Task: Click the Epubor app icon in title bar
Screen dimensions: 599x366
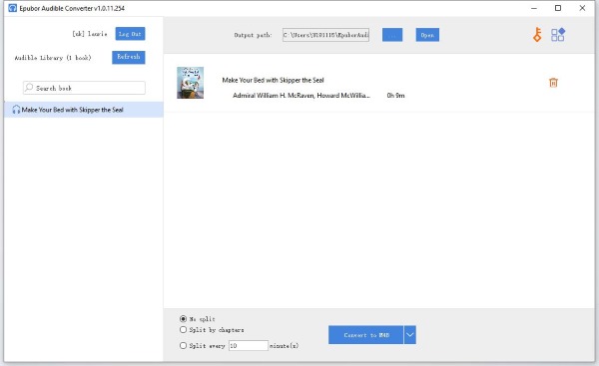Action: click(x=12, y=8)
